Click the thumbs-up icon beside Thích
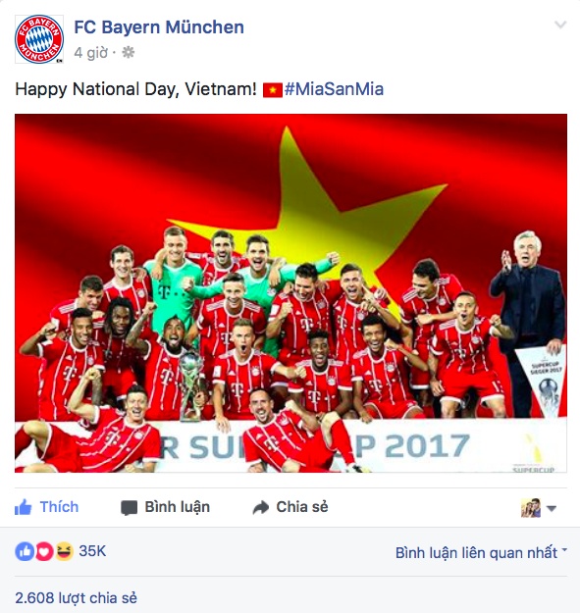This screenshot has width=580, height=613. point(24,507)
